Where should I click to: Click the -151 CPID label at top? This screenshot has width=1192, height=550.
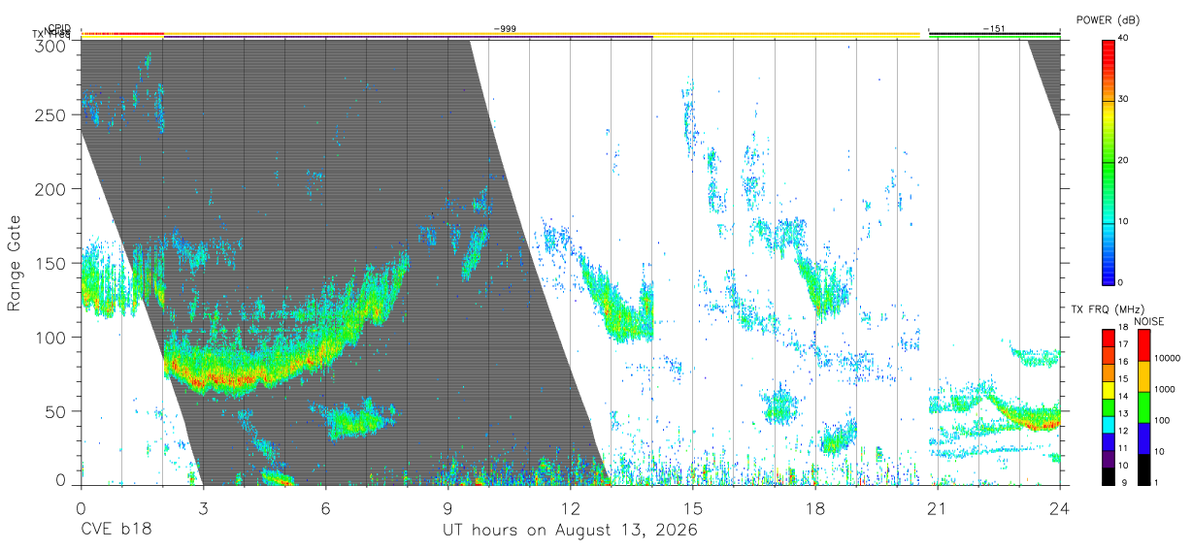point(994,29)
